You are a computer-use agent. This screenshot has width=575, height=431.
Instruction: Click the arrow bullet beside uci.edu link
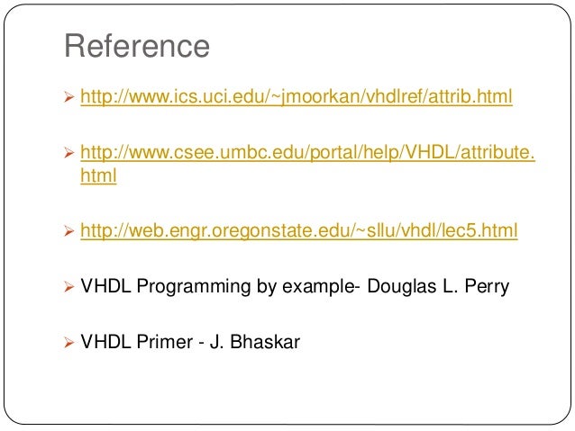pyautogui.click(x=68, y=97)
